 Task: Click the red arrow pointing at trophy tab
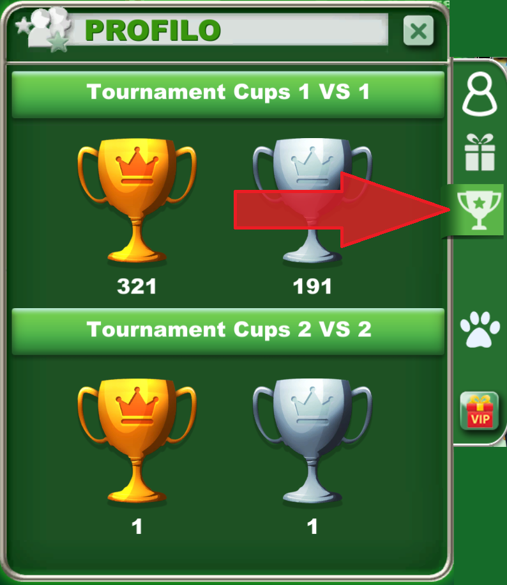[342, 210]
